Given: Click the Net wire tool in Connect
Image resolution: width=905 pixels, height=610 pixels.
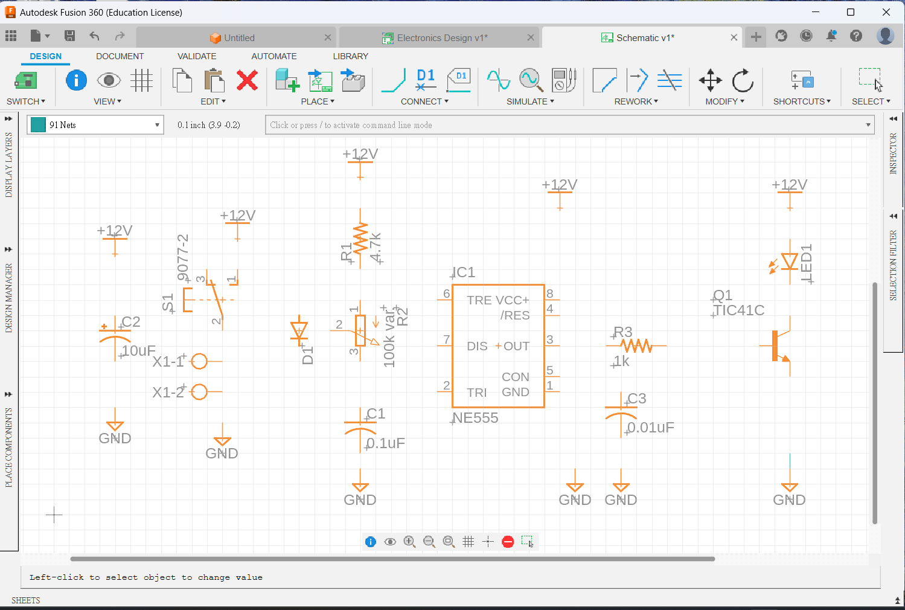Looking at the screenshot, I should coord(394,80).
